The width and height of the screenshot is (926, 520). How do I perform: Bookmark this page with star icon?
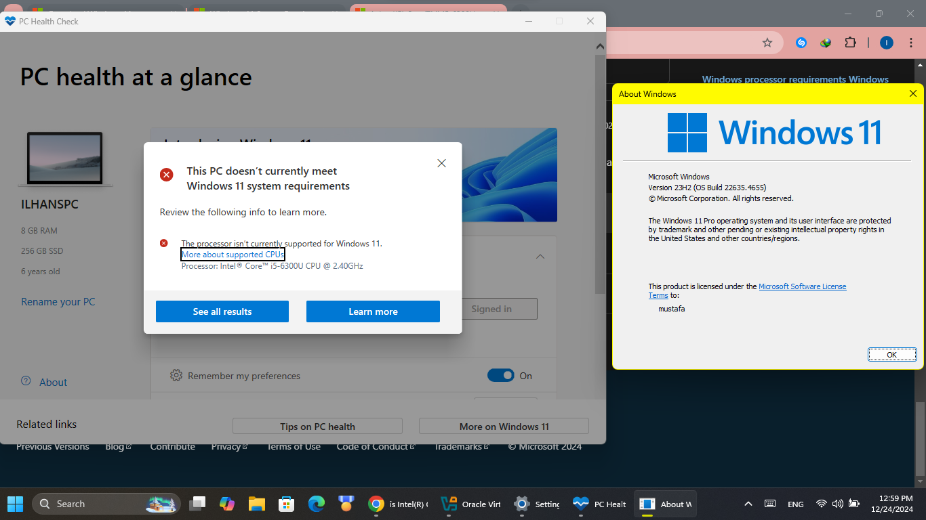[767, 43]
